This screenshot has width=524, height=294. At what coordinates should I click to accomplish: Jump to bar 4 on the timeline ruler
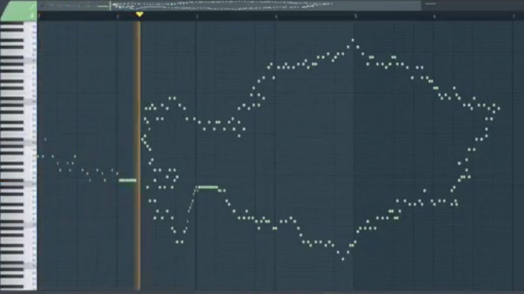tap(276, 15)
